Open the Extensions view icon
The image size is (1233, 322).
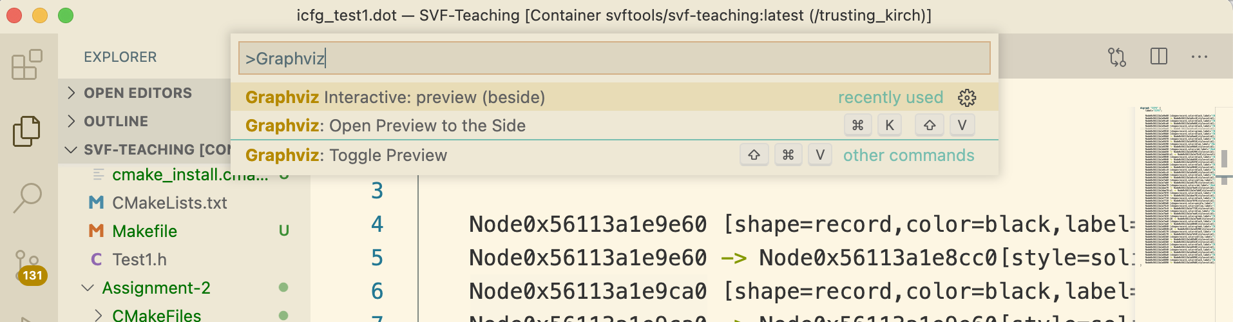27,64
